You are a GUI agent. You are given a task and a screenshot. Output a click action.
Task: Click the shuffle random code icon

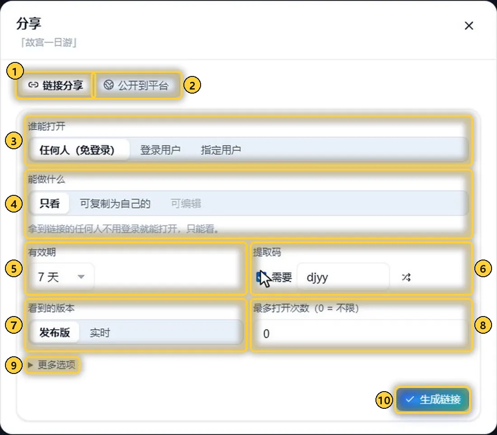tap(406, 277)
